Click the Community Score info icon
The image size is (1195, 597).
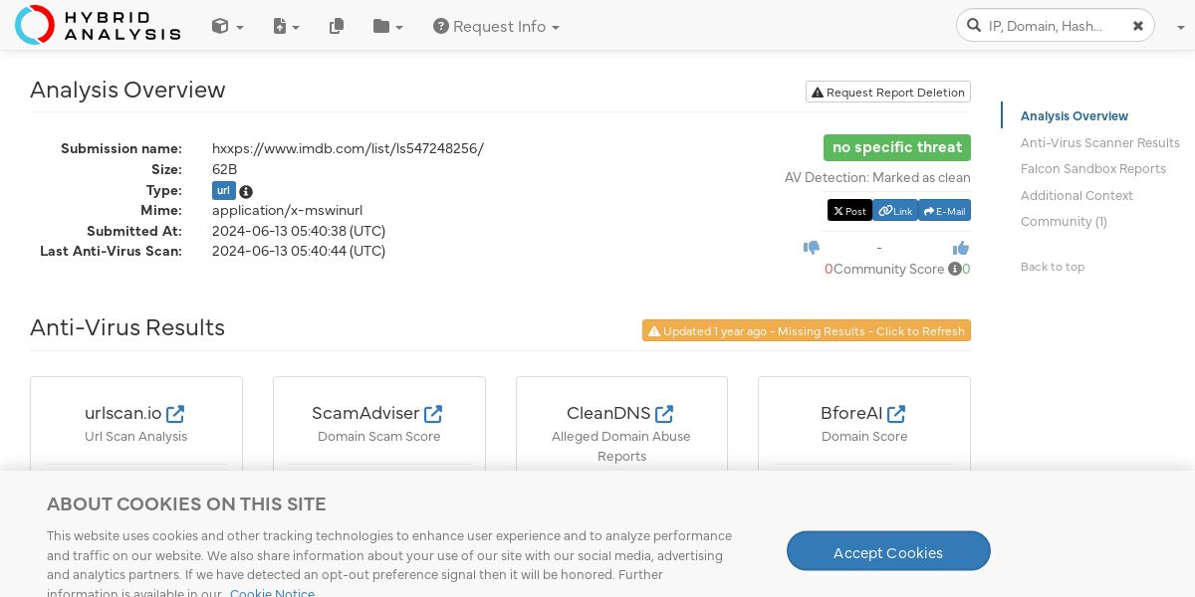(954, 269)
